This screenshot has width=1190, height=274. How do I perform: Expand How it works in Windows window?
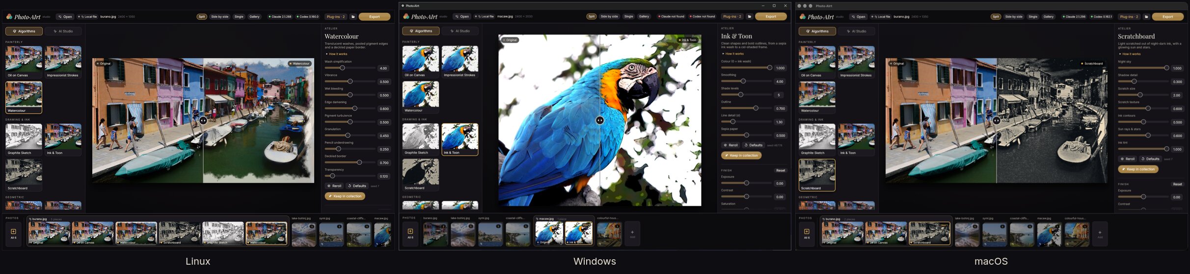tap(733, 54)
